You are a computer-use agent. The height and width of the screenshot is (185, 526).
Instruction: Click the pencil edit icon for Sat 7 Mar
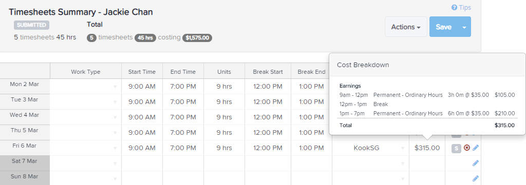(x=475, y=163)
